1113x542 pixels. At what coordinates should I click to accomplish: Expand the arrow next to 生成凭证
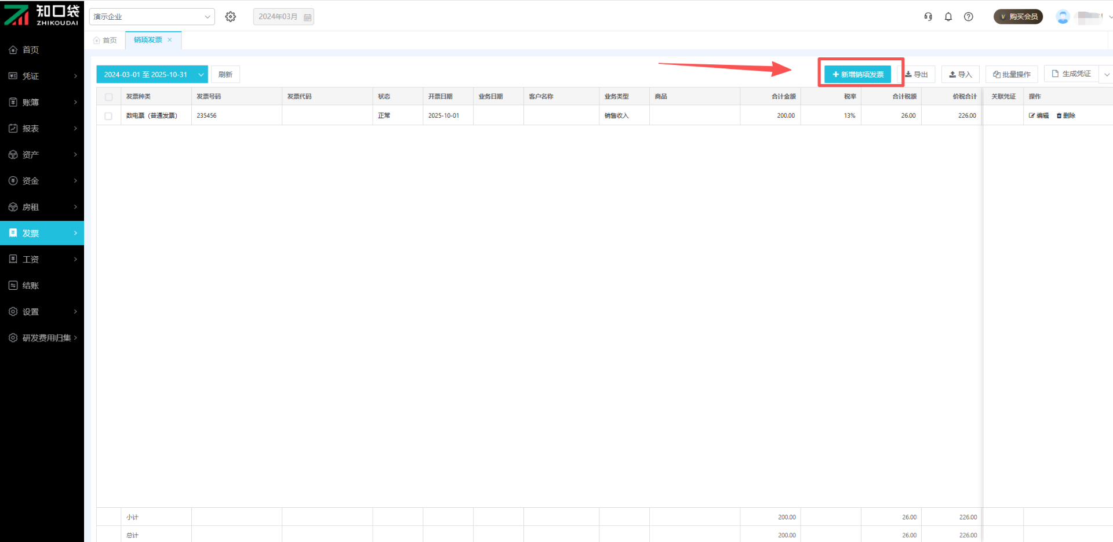point(1107,74)
